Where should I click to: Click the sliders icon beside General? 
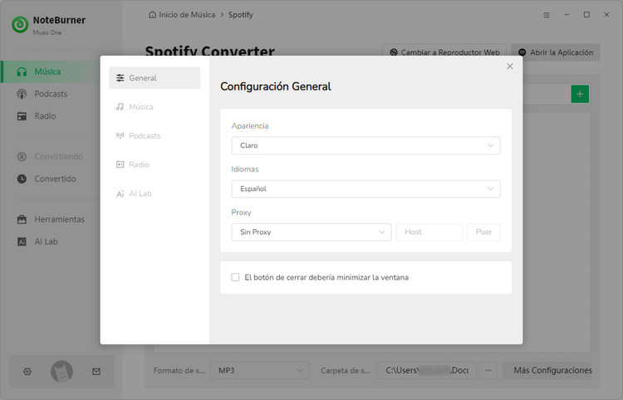[x=120, y=78]
